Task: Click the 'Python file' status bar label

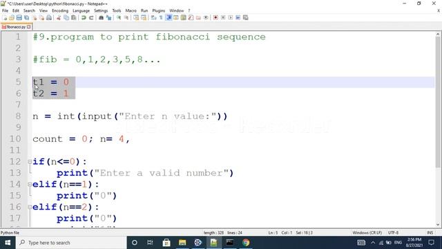Action: [x=10, y=232]
